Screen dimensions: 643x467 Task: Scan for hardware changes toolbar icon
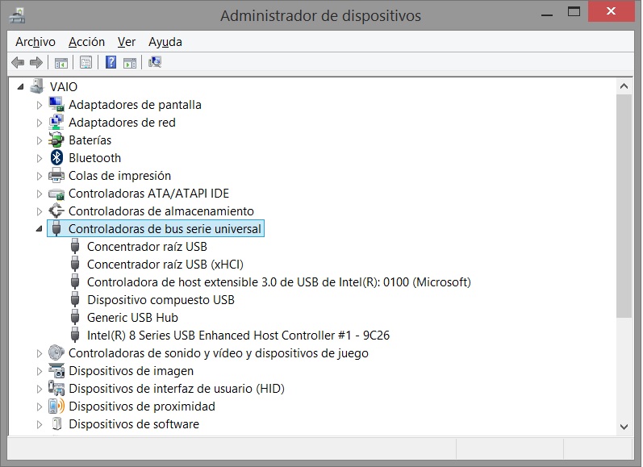click(x=155, y=62)
